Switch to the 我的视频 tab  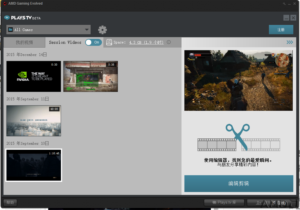(x=24, y=42)
